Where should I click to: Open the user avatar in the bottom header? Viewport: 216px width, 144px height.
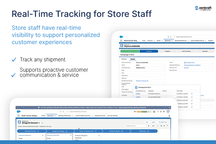[x=168, y=111]
